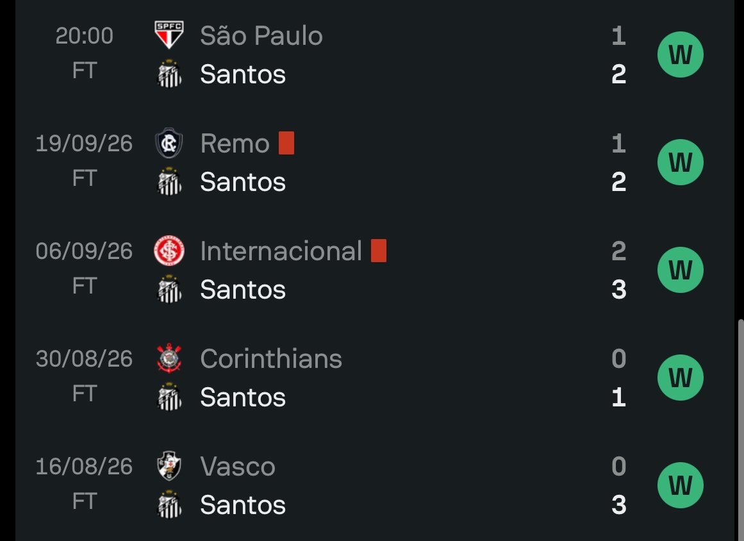
Task: Click the Corinthians club crest
Action: click(x=169, y=358)
